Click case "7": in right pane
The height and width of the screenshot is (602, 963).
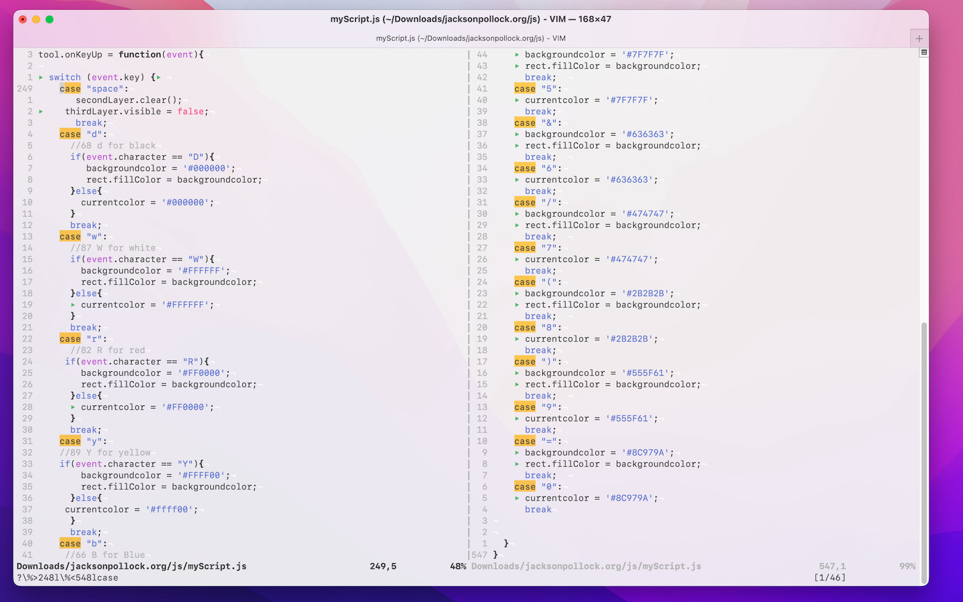click(538, 247)
